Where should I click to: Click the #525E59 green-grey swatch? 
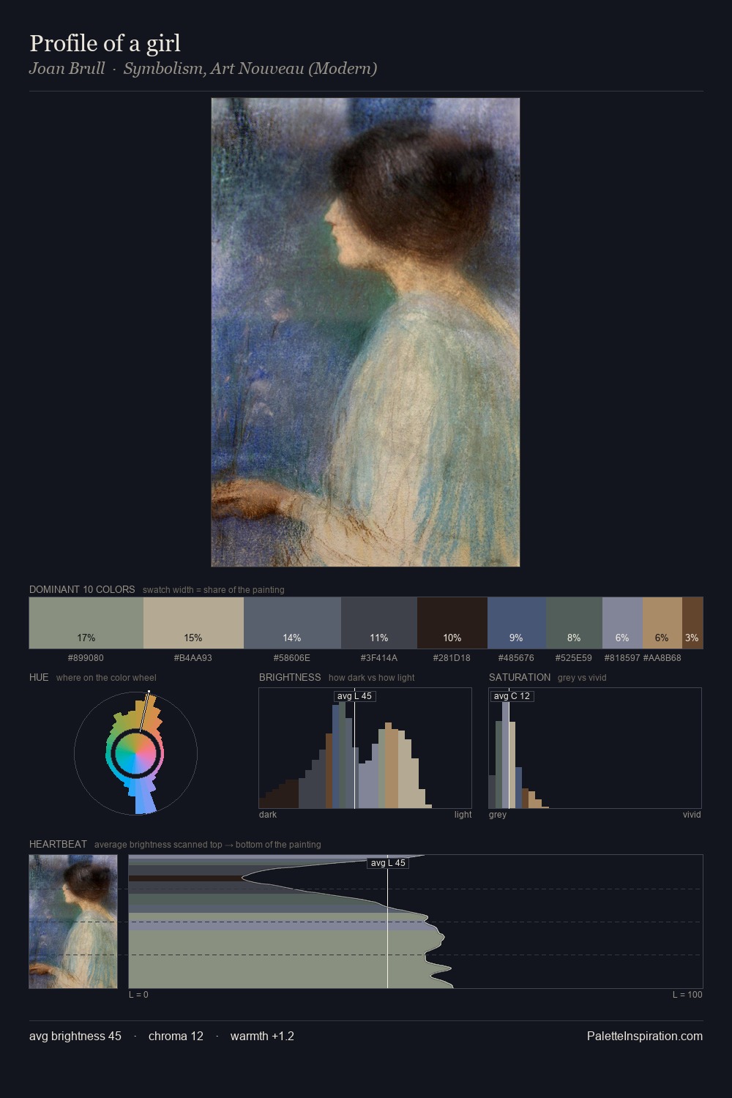coord(575,623)
